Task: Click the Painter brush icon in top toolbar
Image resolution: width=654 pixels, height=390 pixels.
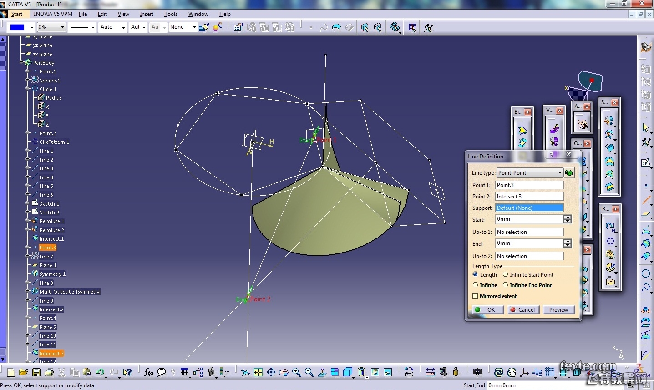Action: pos(204,27)
